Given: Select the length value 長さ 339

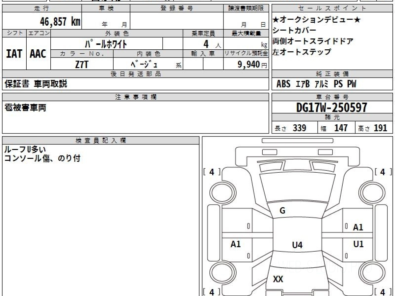Looking at the screenshot, I should point(291,128).
